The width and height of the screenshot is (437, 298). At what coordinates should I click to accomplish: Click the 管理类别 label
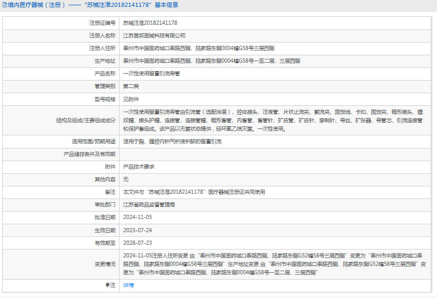(x=105, y=86)
